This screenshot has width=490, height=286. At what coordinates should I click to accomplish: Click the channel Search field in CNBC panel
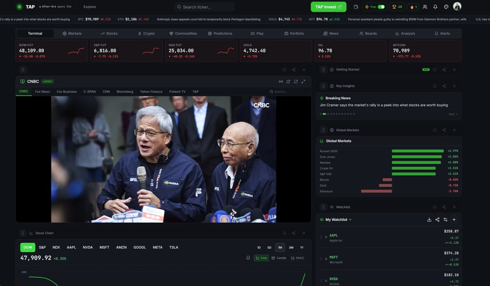click(x=288, y=92)
